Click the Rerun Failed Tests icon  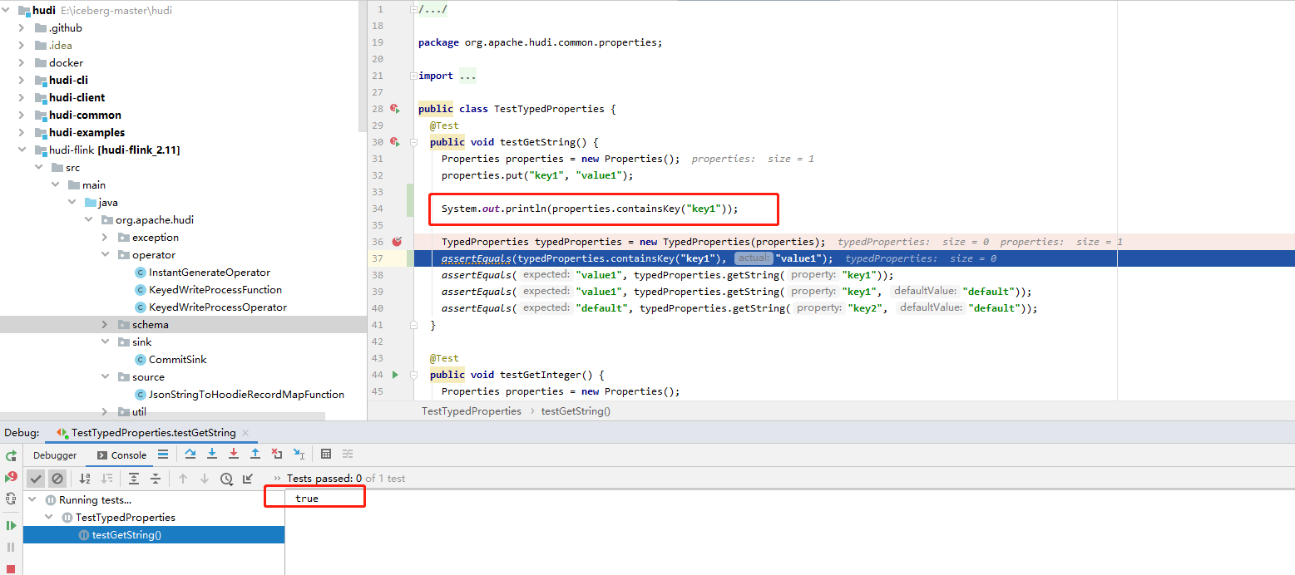click(x=11, y=477)
